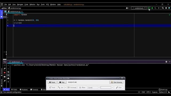The width and height of the screenshot is (171, 96).
Task: Click the python breadcrumb in the navigation bar
Action: 4,8
